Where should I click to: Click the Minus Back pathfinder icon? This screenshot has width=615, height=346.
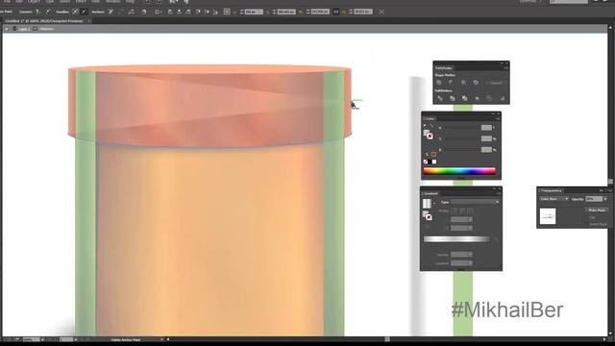502,98
